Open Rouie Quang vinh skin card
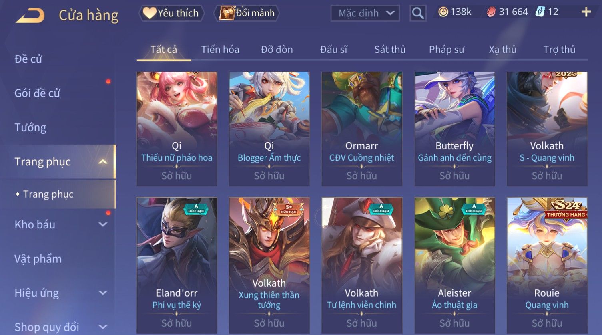Viewport: 602px width, 335px height. point(547,266)
